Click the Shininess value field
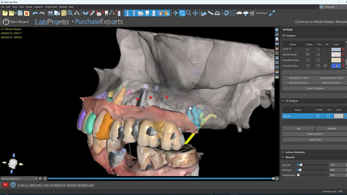Viewport: 347px width, 195px height. pos(337,170)
